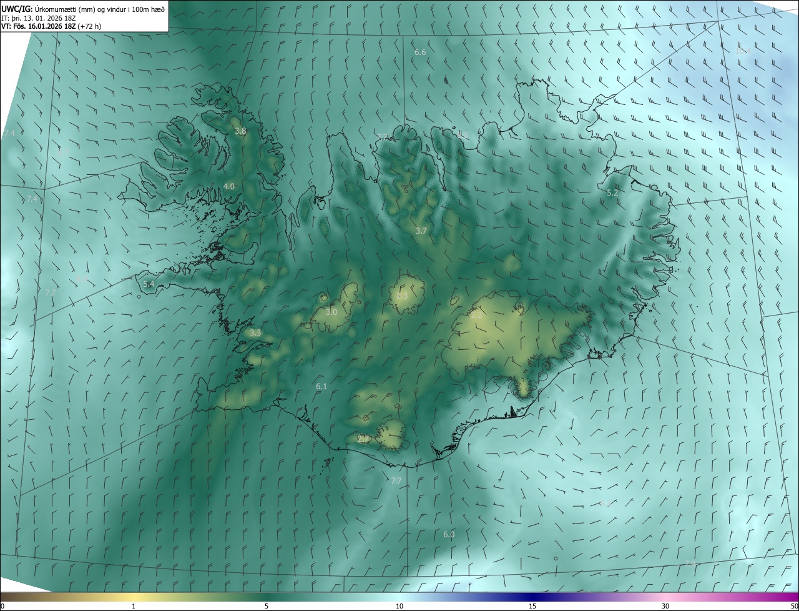This screenshot has width=799, height=611.
Task: Click the 6.1 value label in the southwest
Action: [321, 387]
